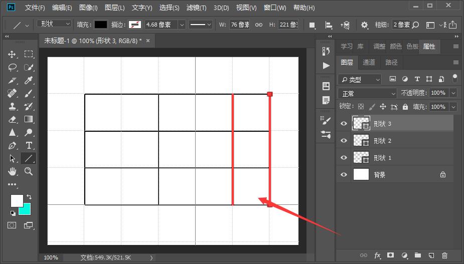Screen dimensions: 464x264
Task: Select the Clone Stamp tool
Action: [x=12, y=106]
